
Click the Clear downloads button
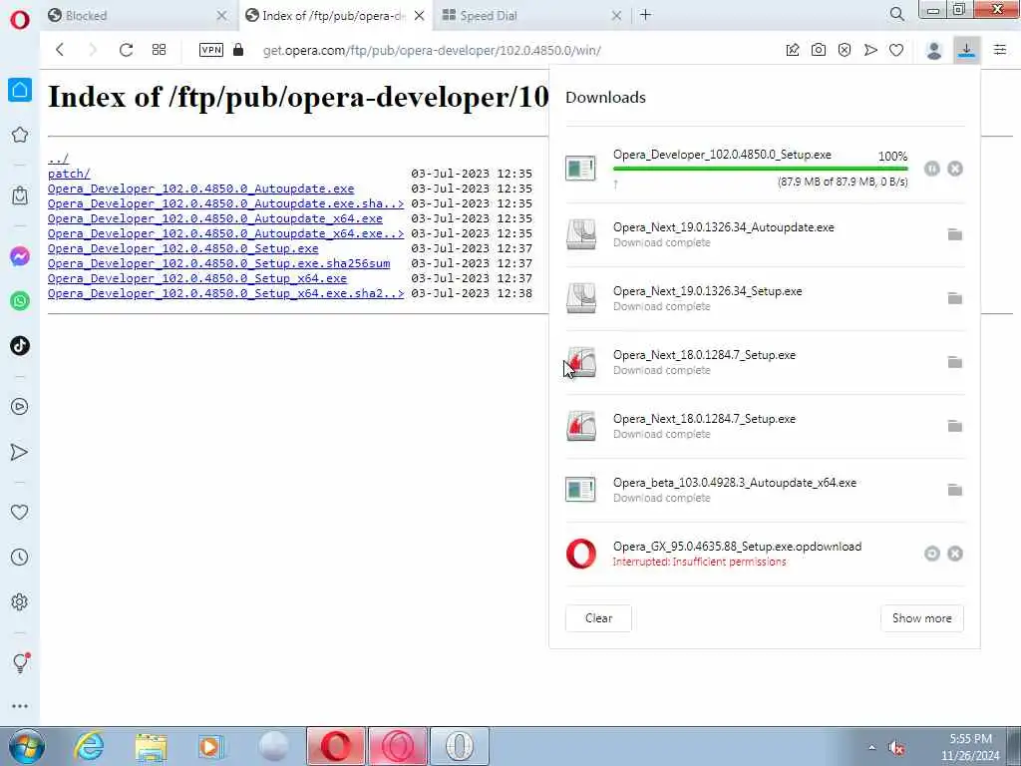tap(598, 618)
